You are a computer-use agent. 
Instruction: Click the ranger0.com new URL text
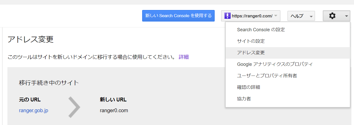[x=114, y=111]
